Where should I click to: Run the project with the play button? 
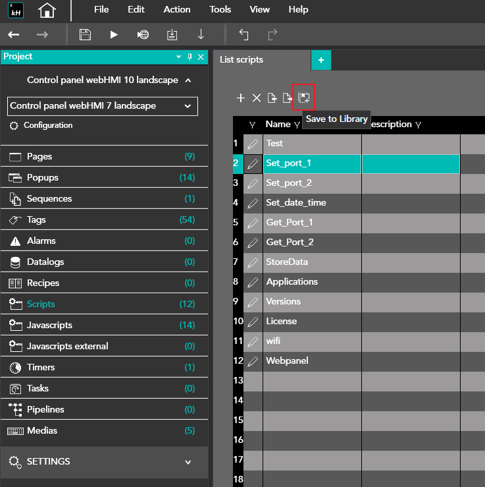point(114,35)
